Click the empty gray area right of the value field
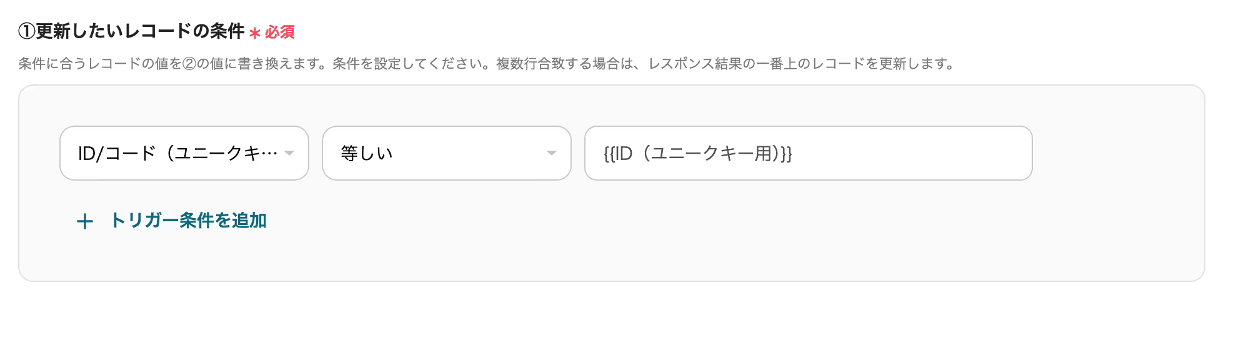Viewport: 1246px width, 345px height. pos(1119,153)
